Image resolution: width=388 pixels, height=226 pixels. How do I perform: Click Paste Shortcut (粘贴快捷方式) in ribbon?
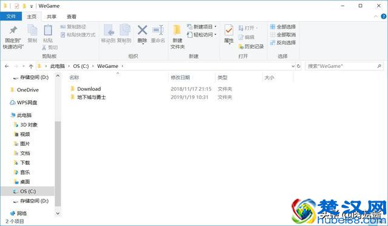pos(78,35)
